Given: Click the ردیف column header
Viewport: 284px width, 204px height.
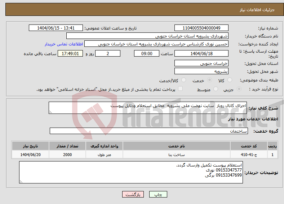Looking at the screenshot, I should coord(272,146).
